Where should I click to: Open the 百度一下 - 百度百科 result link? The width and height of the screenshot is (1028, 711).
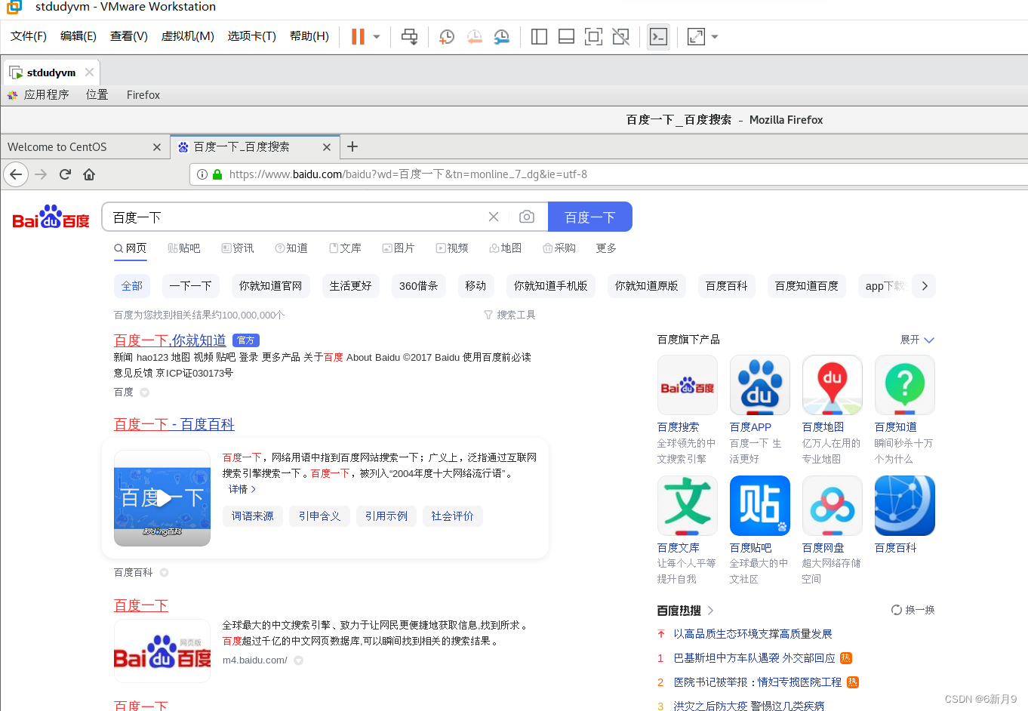pos(174,424)
